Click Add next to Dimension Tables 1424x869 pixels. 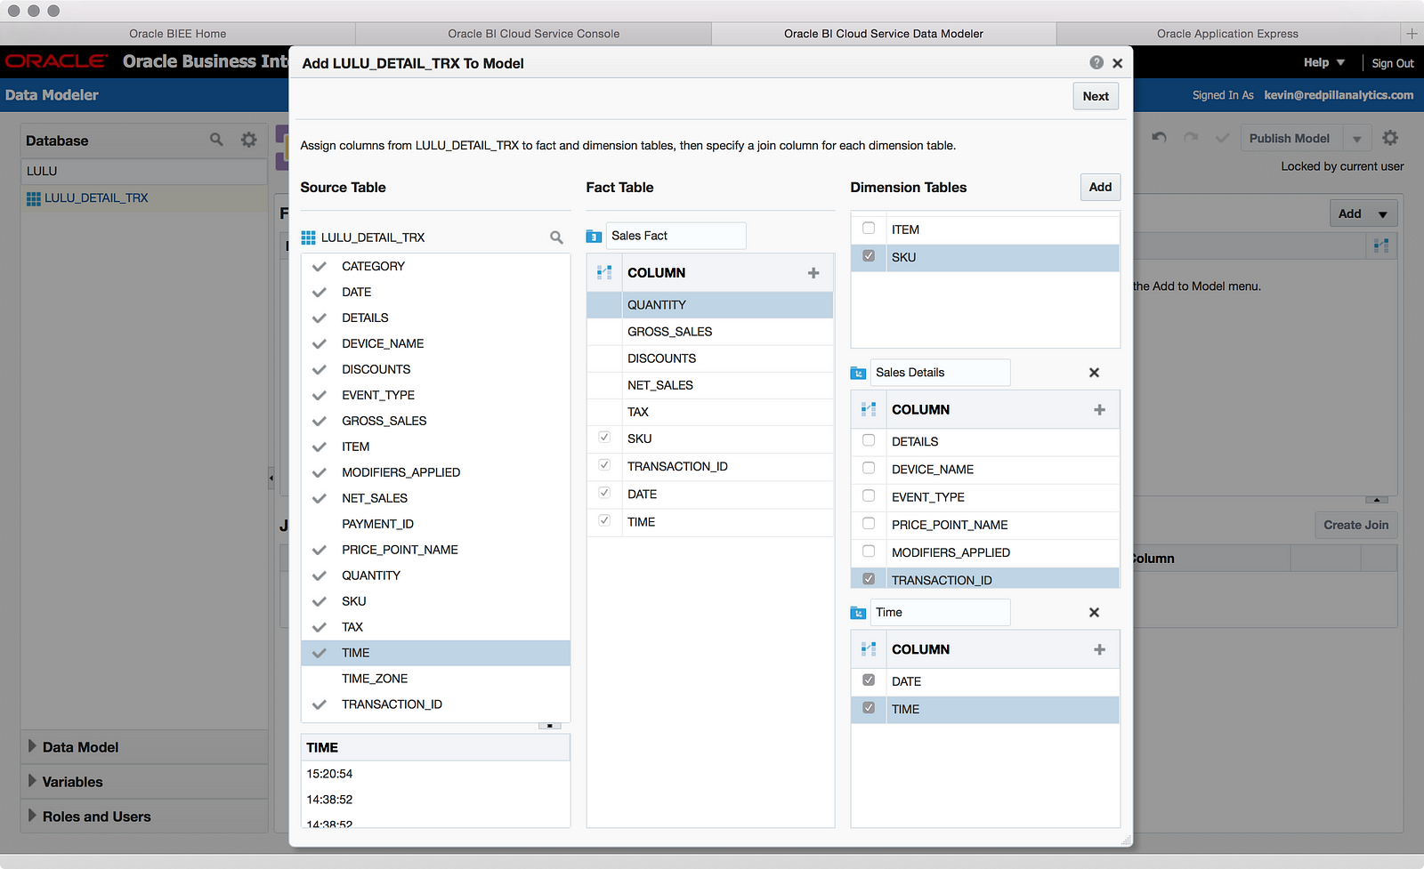pos(1100,187)
